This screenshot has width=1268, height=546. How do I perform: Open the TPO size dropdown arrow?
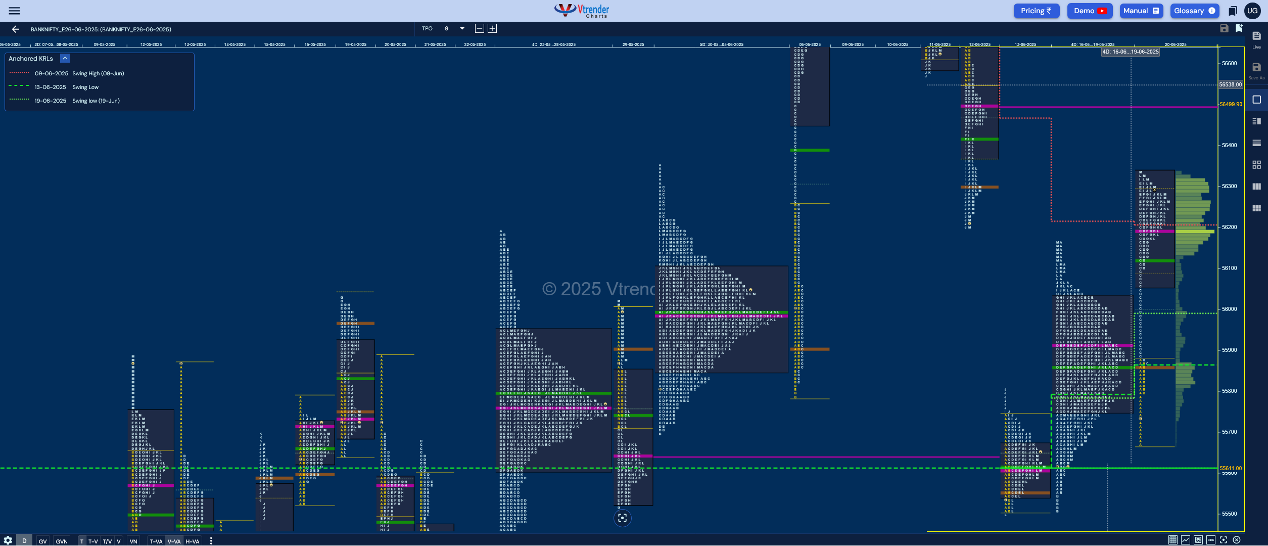click(462, 29)
